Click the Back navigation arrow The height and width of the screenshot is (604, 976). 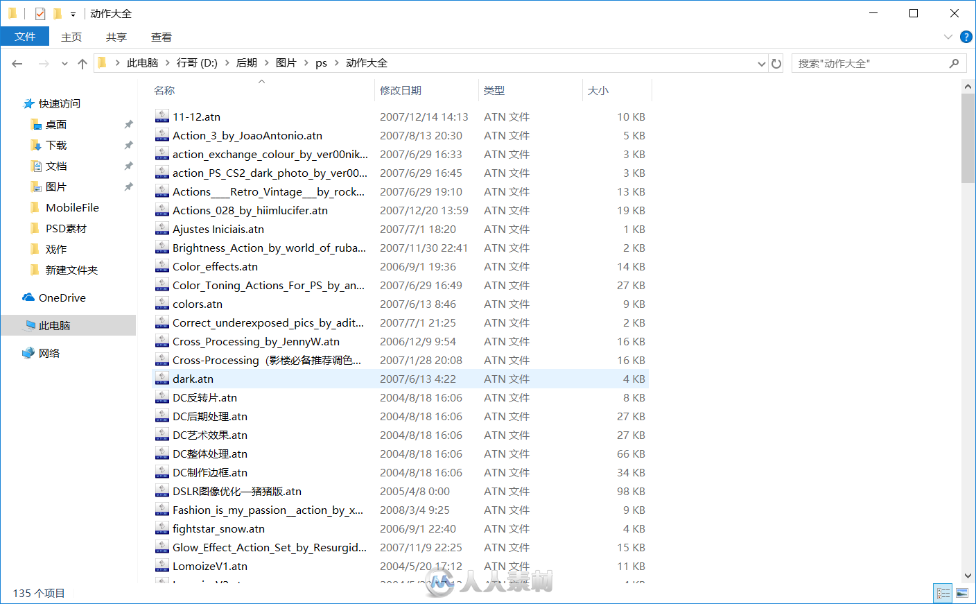(x=17, y=63)
